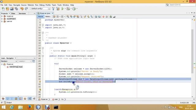This screenshot has width=196, height=110.
Task: Open Debug Project dropdown arrow
Action: 71,9
